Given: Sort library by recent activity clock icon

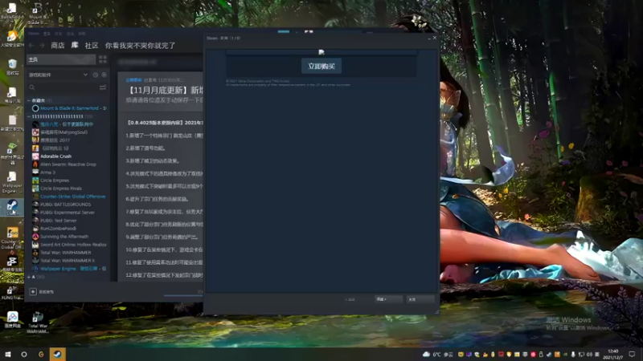Looking at the screenshot, I should tap(95, 75).
